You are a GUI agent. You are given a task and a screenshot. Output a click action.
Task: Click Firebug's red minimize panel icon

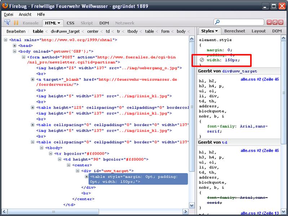[x=270, y=22]
